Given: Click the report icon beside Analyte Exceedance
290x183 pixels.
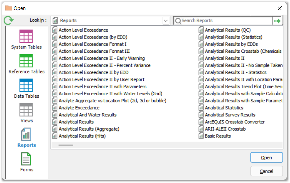Looking at the screenshot, I should pos(55,108).
